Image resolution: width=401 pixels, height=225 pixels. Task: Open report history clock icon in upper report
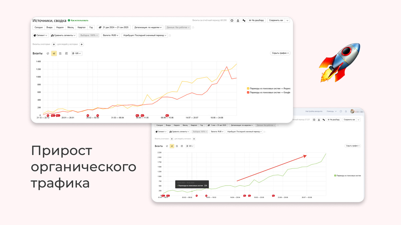[x=232, y=20]
